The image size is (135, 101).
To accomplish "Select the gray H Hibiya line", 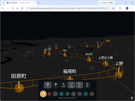I will coord(55,94).
